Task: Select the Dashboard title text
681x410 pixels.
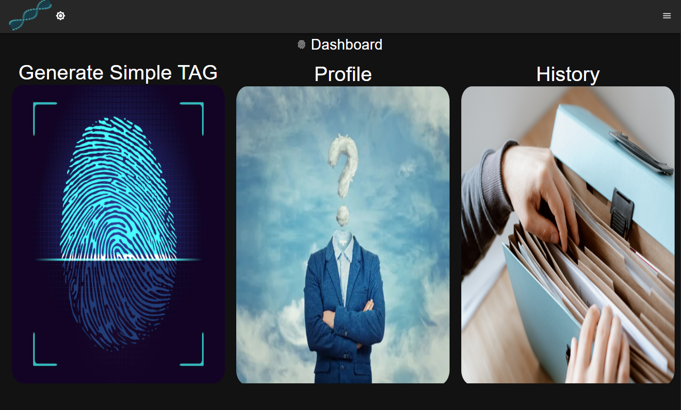Action: pyautogui.click(x=347, y=45)
